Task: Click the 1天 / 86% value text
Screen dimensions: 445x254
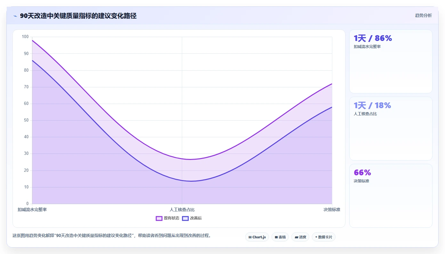Action: pyautogui.click(x=373, y=38)
